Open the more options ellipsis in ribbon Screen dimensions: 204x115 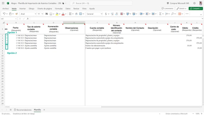tap(187, 14)
